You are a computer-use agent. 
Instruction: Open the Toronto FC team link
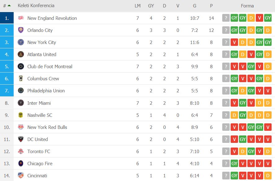(38, 152)
